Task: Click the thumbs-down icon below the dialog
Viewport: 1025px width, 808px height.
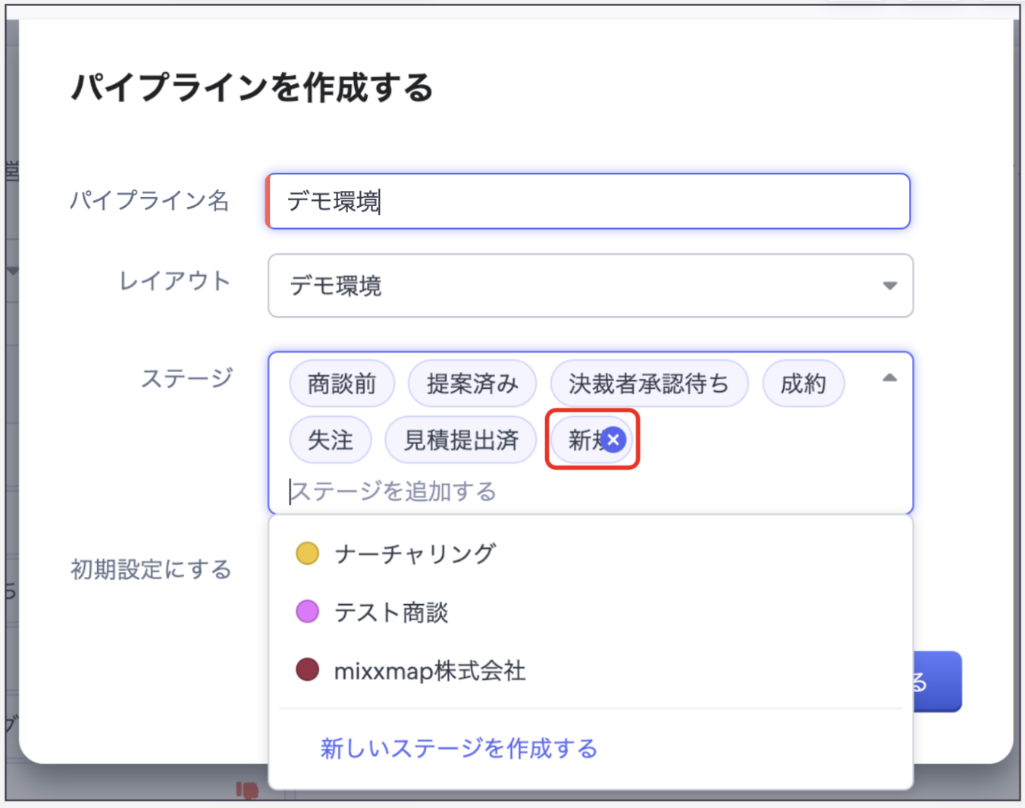Action: 247,791
